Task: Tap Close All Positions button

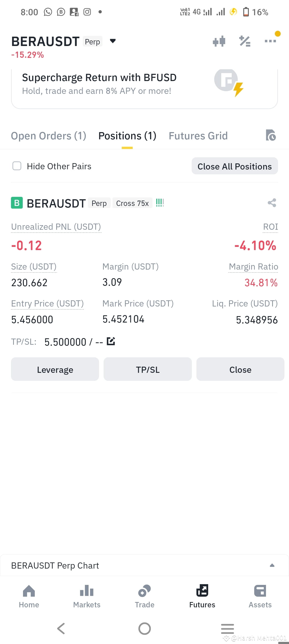Action: tap(235, 166)
